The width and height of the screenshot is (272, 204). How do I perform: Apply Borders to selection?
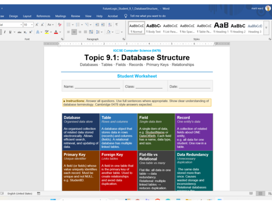coord(118,32)
